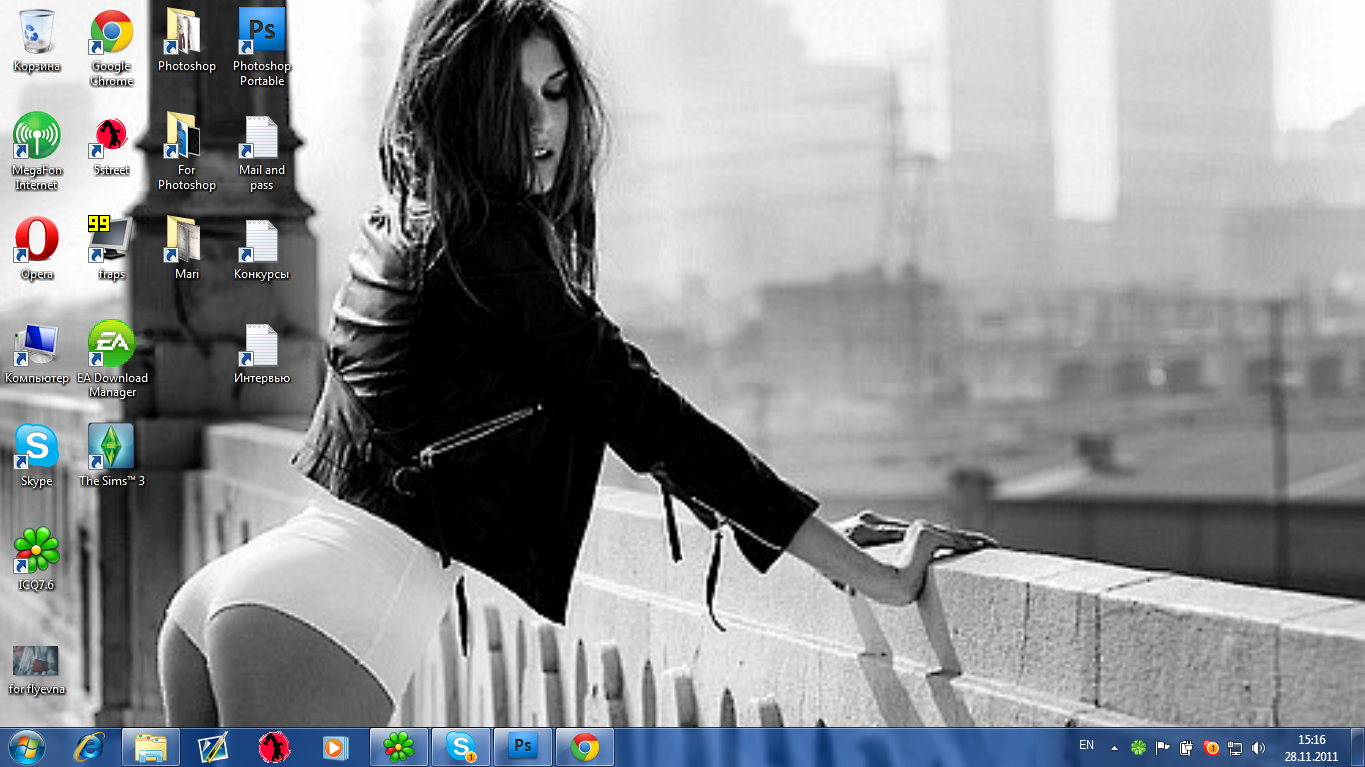Launch Internet Explorer from the taskbar
This screenshot has width=1365, height=767.
90,747
